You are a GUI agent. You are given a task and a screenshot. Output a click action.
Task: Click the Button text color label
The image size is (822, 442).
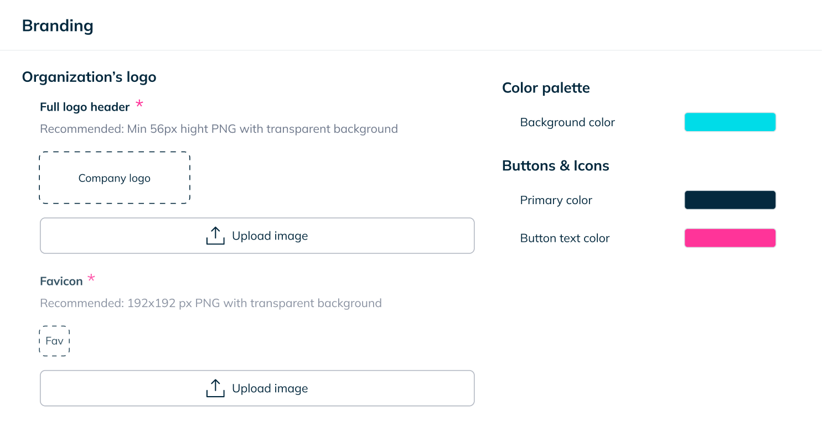(x=565, y=238)
